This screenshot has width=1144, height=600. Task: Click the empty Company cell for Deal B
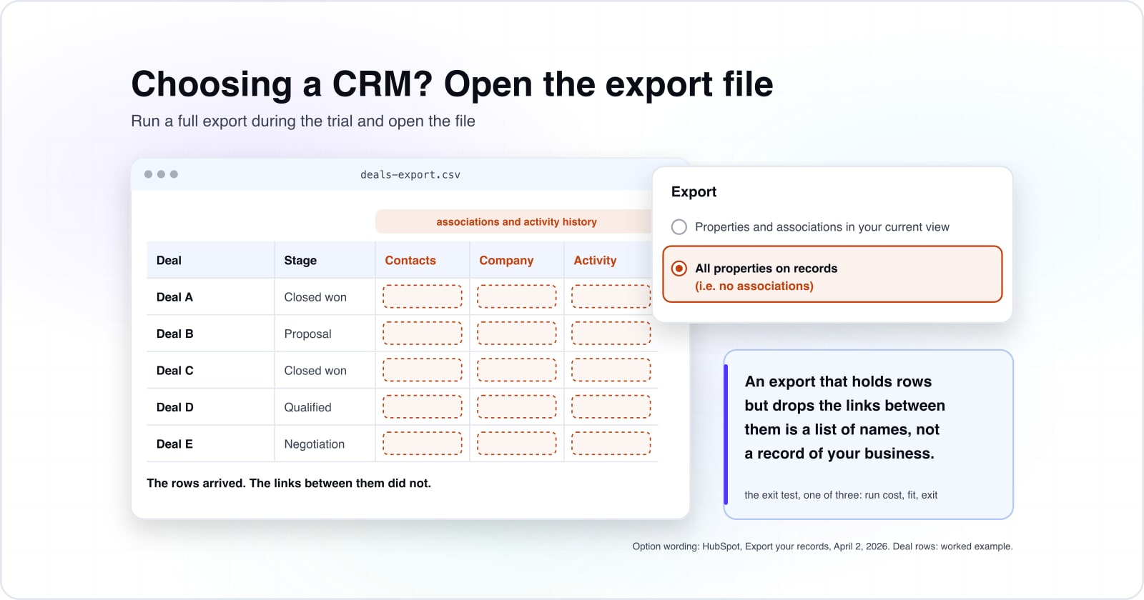coord(517,334)
